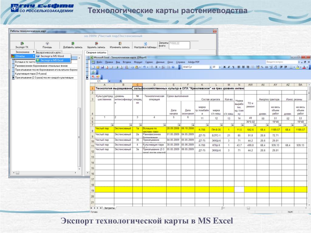
Task: Click the AutoSum sigma icon
Action: [156, 67]
